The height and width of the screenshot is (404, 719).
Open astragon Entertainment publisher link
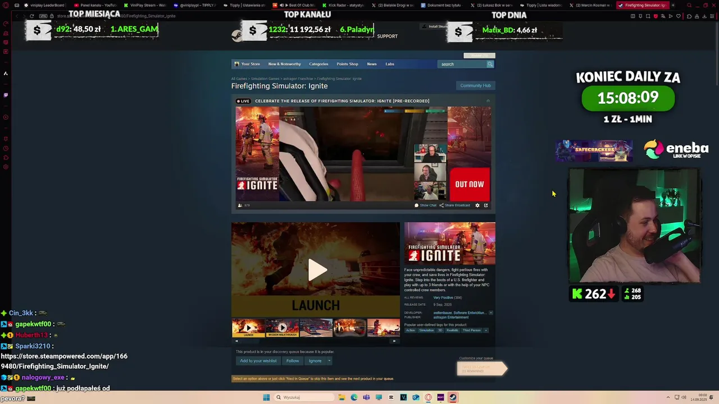click(x=450, y=317)
